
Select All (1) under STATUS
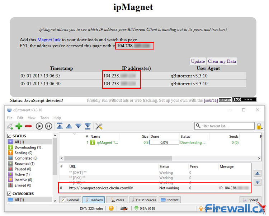[30, 142]
